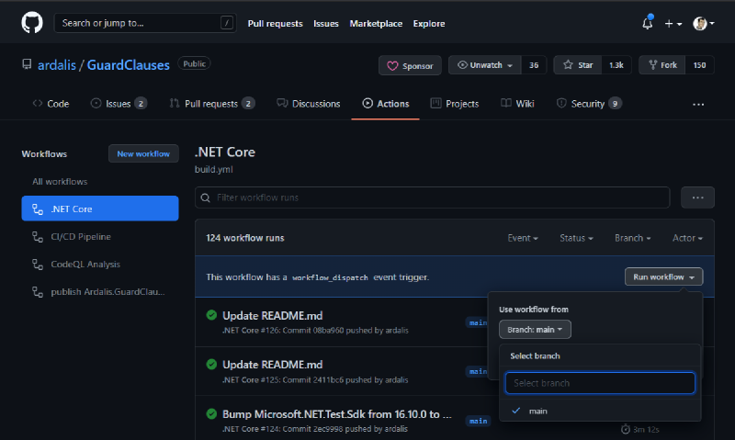Click the New workflow button

(143, 153)
